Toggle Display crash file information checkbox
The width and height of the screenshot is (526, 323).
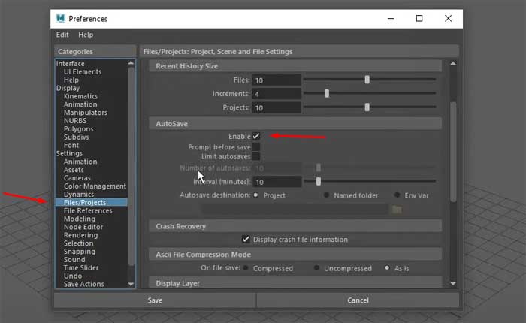tap(246, 240)
